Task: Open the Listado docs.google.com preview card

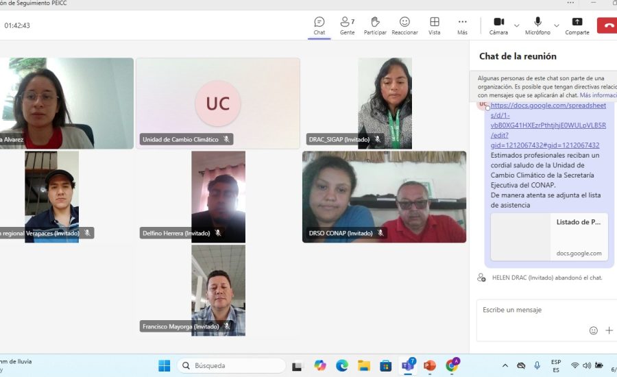Action: point(549,236)
